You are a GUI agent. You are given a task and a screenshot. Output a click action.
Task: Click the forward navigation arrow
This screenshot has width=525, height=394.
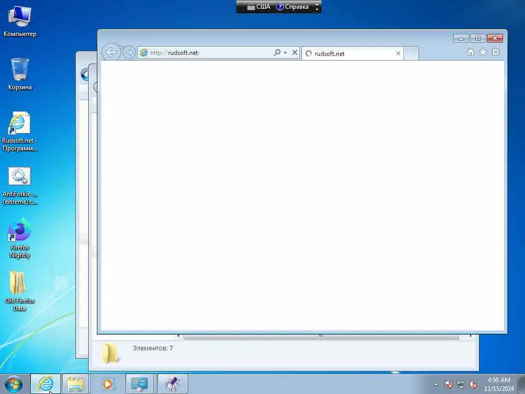point(129,53)
